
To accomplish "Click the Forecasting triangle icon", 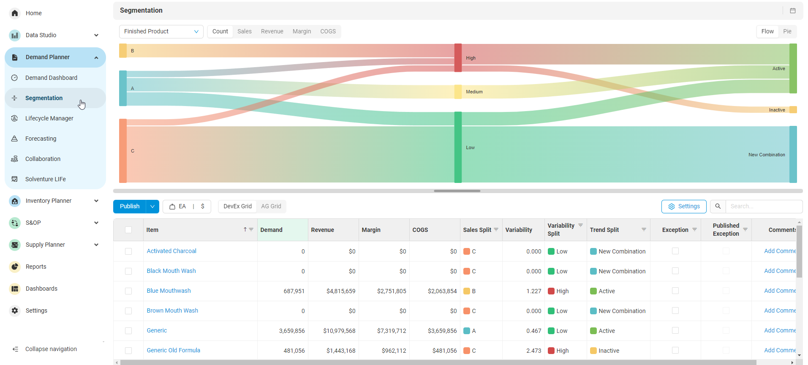I will 14,139.
